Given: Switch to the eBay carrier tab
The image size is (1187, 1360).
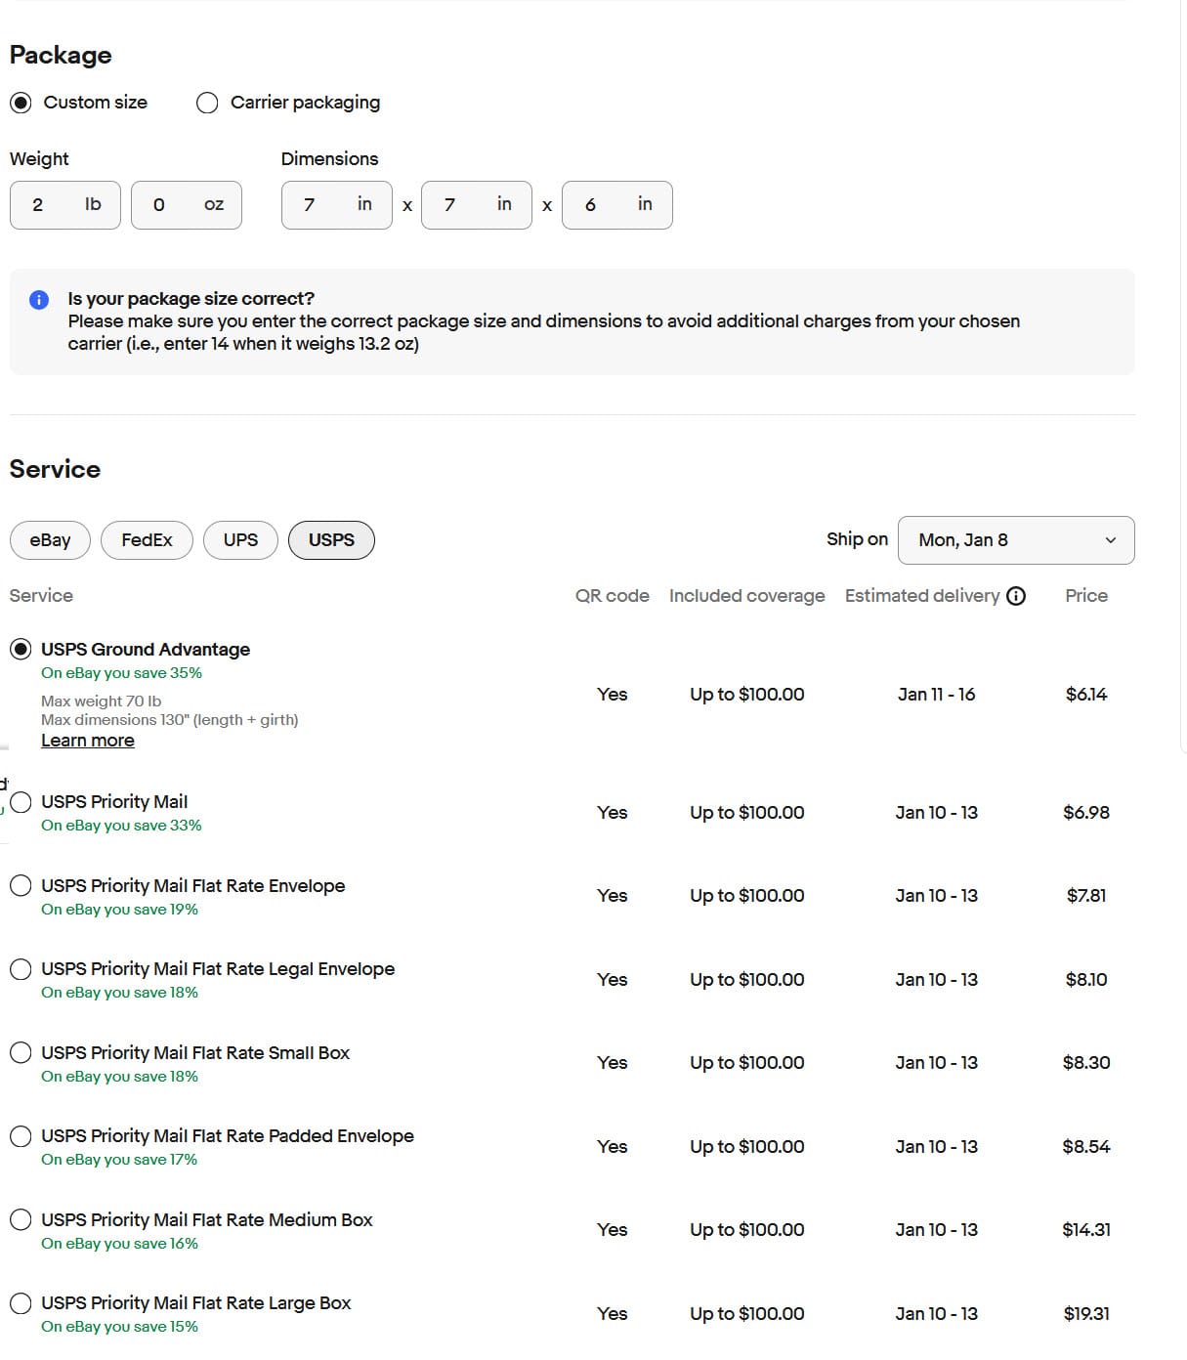Looking at the screenshot, I should [x=50, y=540].
